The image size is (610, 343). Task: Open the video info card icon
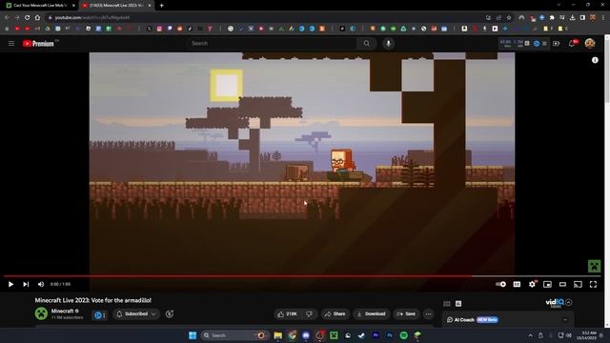coord(595,60)
